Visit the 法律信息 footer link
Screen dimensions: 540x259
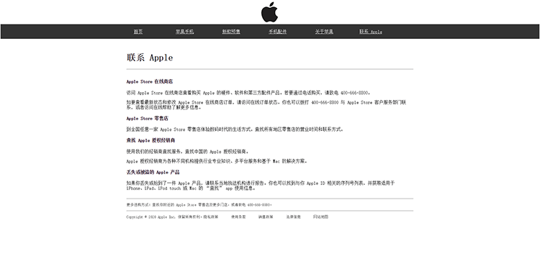[293, 217]
